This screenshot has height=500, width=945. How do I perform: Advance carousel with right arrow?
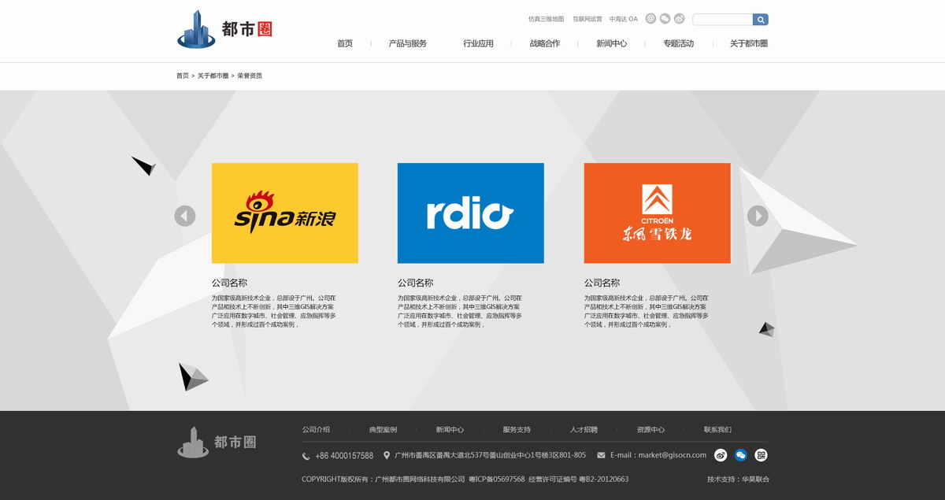pyautogui.click(x=758, y=216)
